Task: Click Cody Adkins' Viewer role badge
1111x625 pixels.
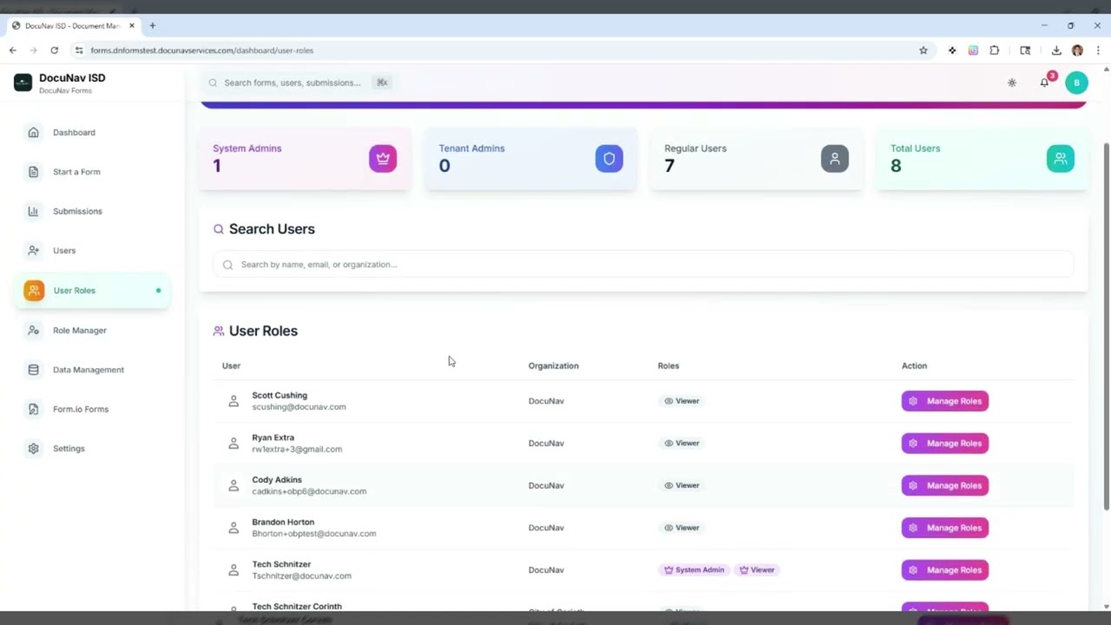Action: click(681, 485)
